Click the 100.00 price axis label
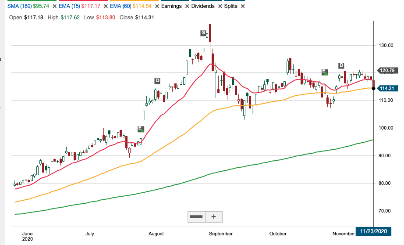Image resolution: width=404 pixels, height=245 pixels. 386,128
